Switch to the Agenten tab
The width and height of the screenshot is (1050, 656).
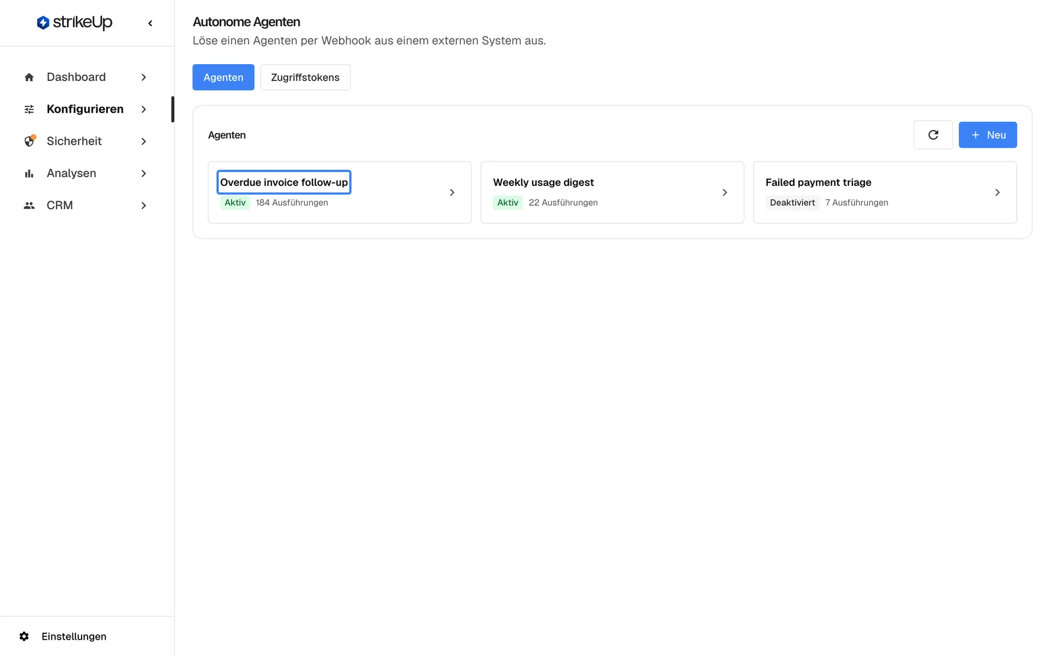pos(223,77)
